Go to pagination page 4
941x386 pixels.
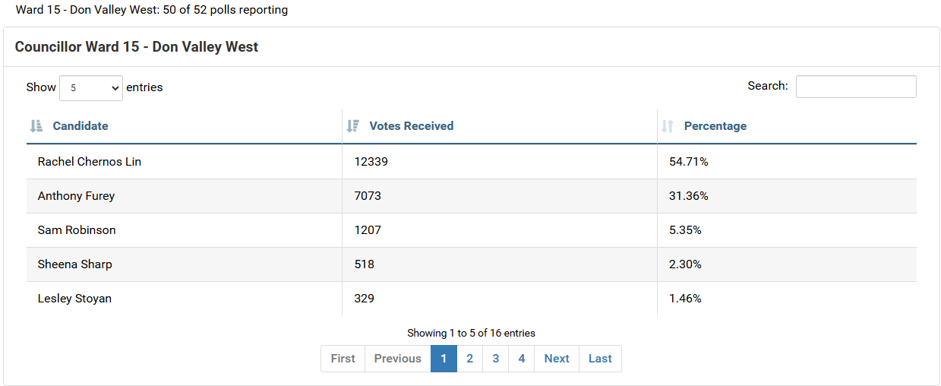(x=521, y=359)
